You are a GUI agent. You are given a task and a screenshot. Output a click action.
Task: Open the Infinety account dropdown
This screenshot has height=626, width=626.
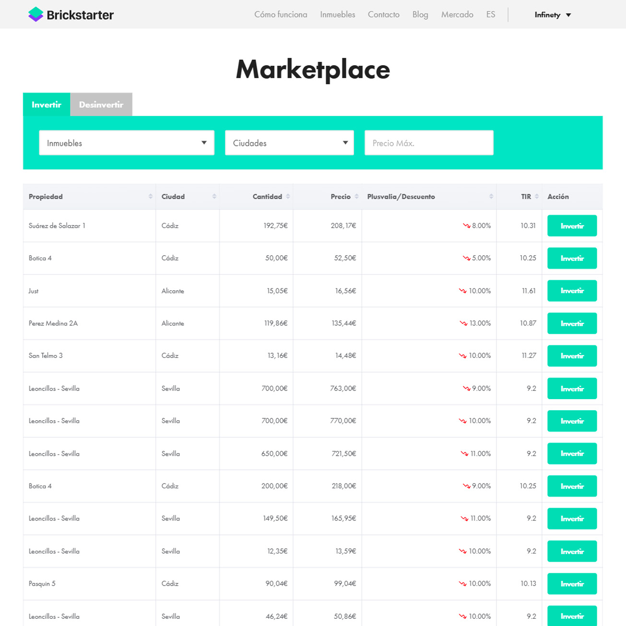click(x=553, y=15)
